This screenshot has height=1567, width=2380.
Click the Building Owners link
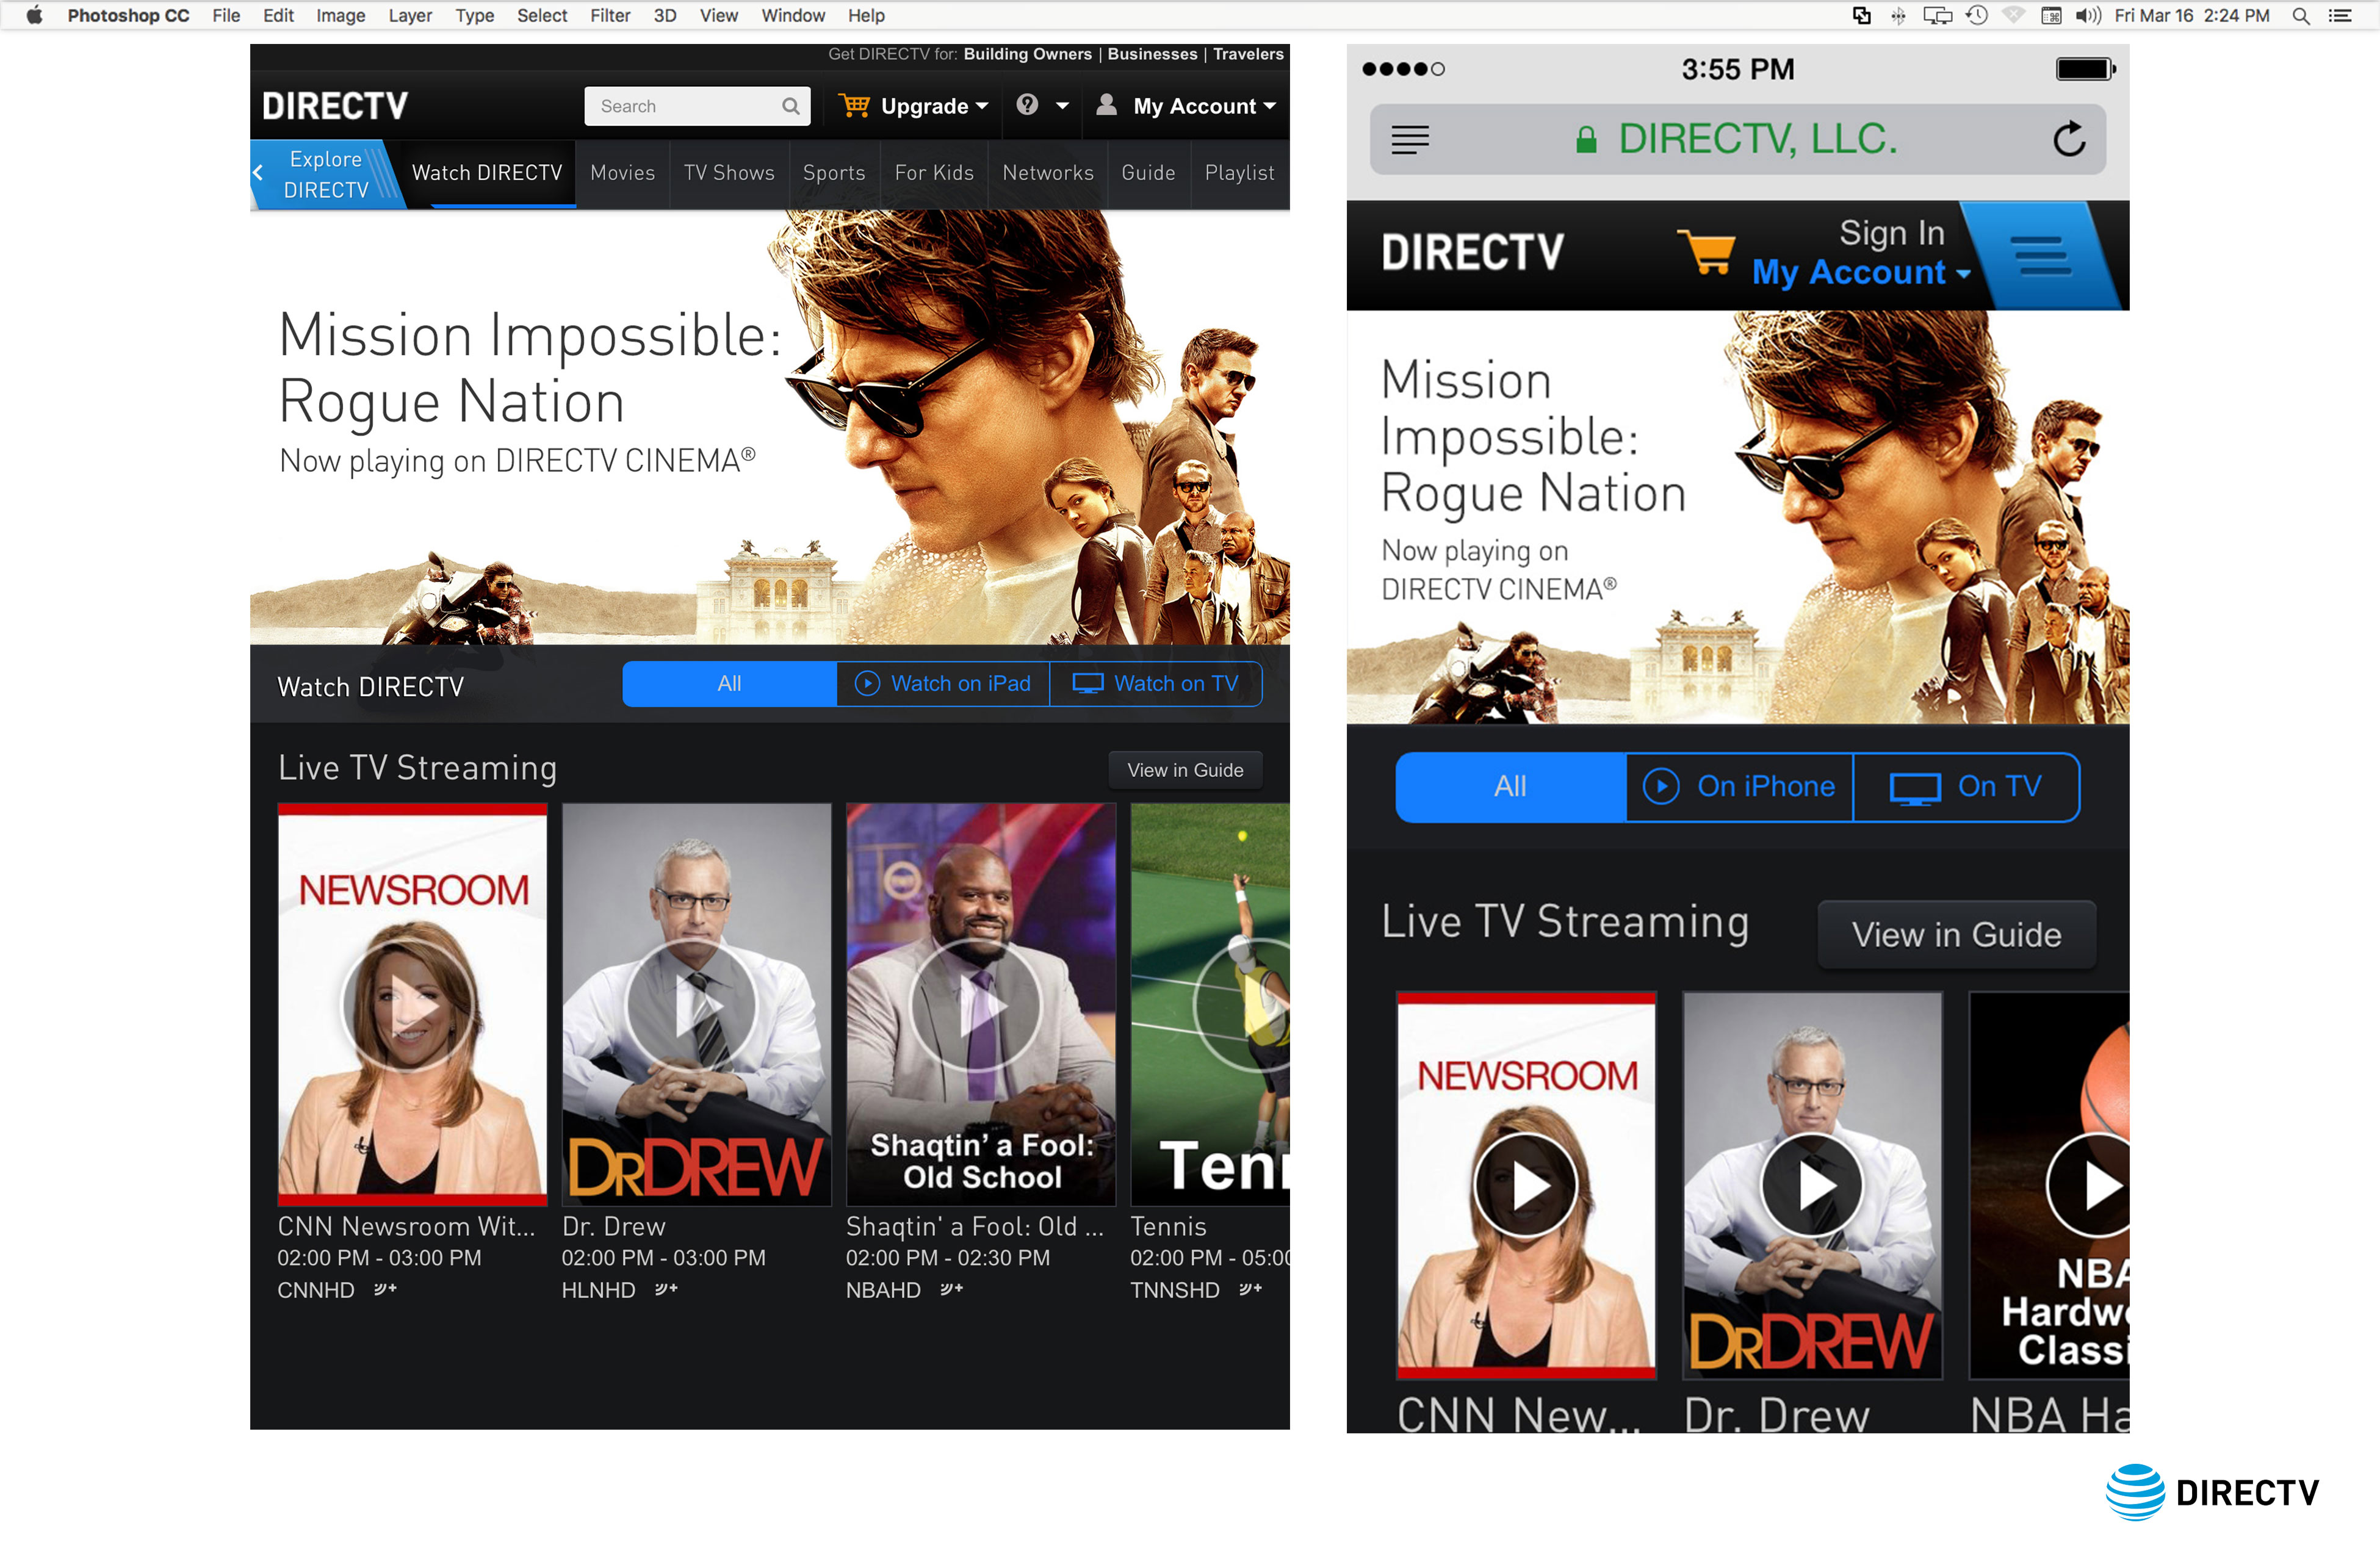pyautogui.click(x=1027, y=54)
